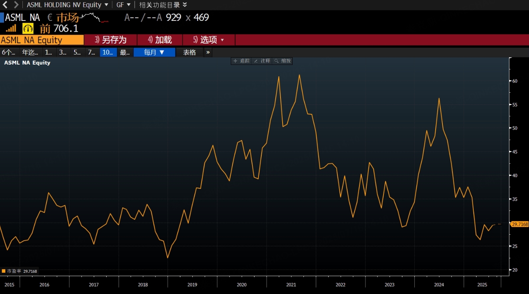This screenshot has width=529, height=294.
Task: Click the orange signal strength bars icon
Action: [x=11, y=28]
